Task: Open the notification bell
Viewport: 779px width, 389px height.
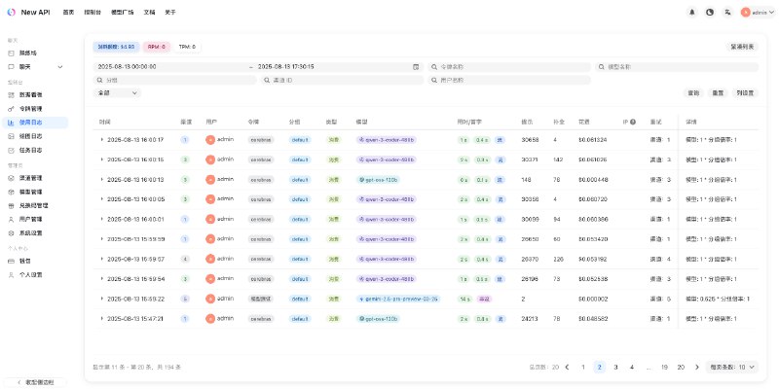Action: [x=692, y=13]
